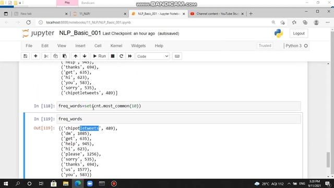Open browser settings and more menu
The width and height of the screenshot is (334, 188).
tap(328, 22)
